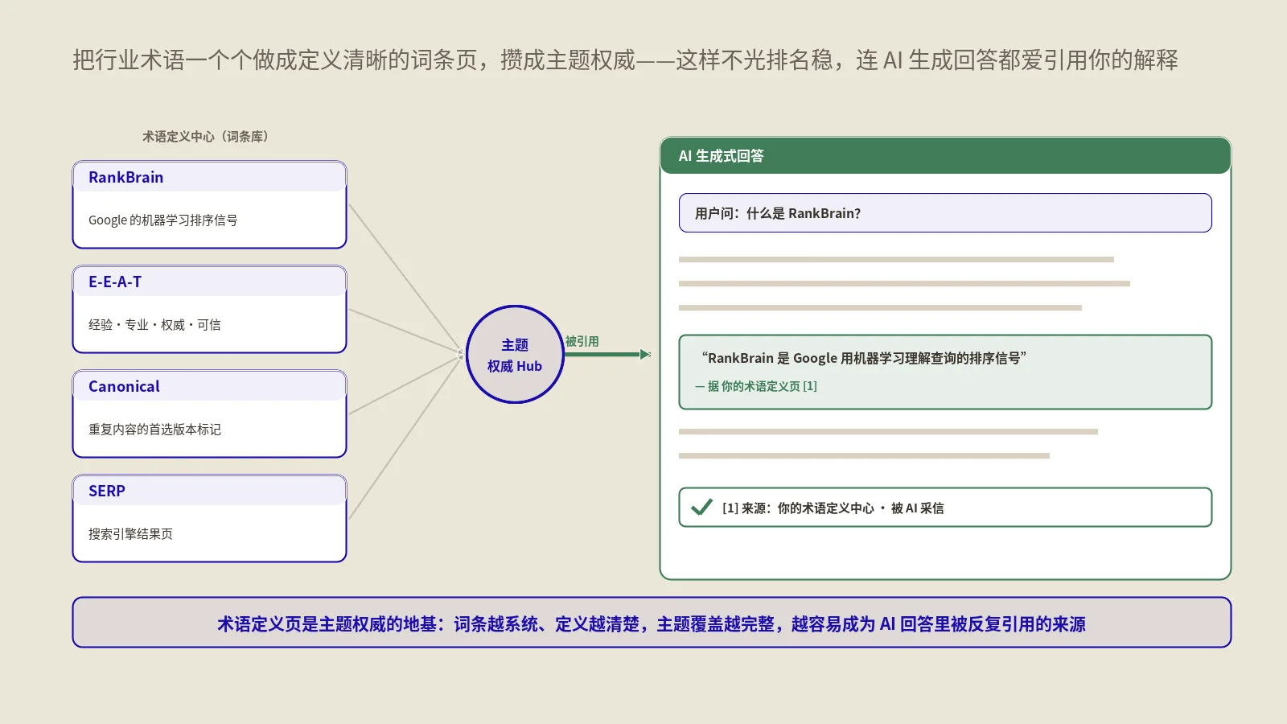This screenshot has height=724, width=1287.
Task: Click the text '重复内容的首选版本标记'
Action: tap(154, 430)
